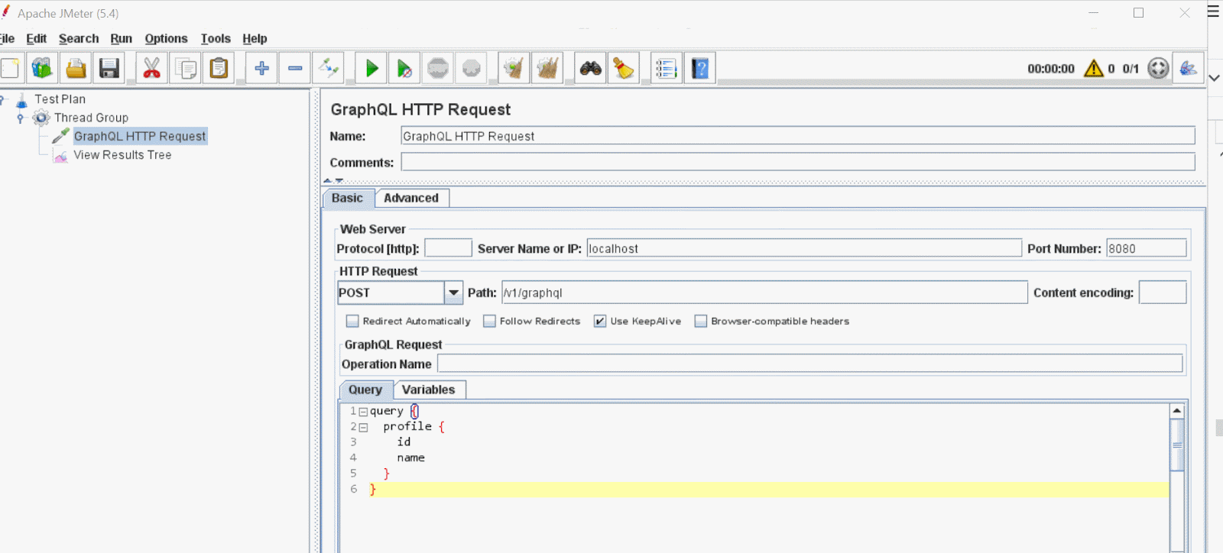Screen dimensions: 1223x553
Task: Click the Server Name or IP field
Action: pyautogui.click(x=804, y=248)
